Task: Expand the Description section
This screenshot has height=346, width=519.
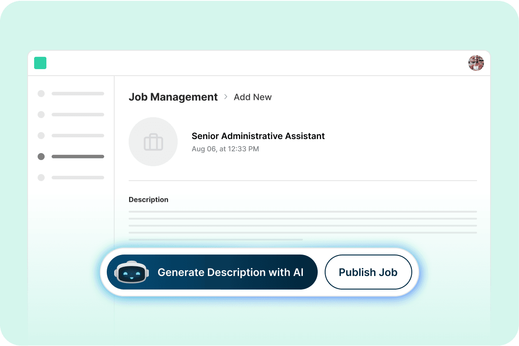Action: (148, 199)
